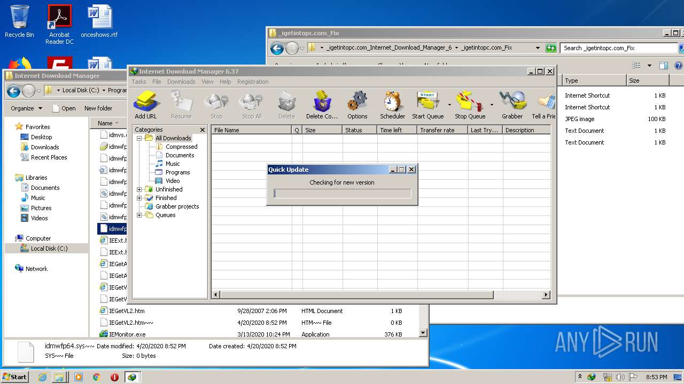Click the Delete toolbar icon

pyautogui.click(x=286, y=105)
